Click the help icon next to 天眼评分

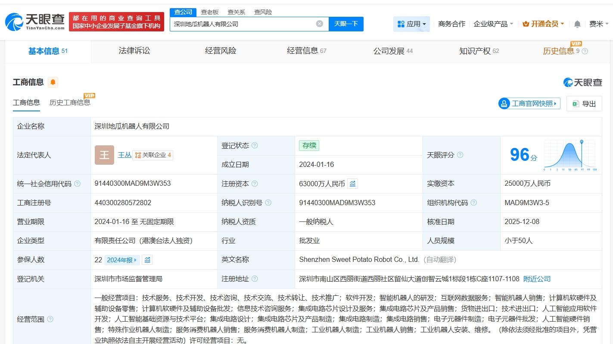coord(460,155)
